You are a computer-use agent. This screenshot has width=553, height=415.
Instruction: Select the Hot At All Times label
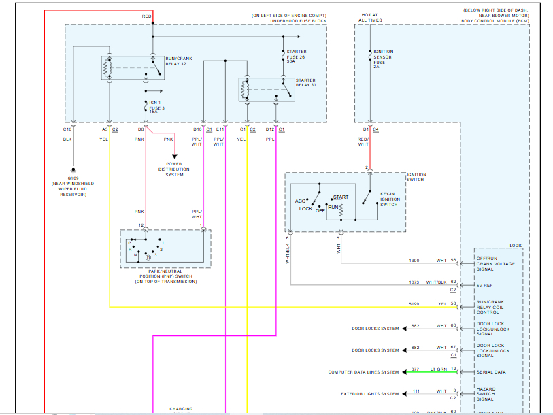coord(370,18)
